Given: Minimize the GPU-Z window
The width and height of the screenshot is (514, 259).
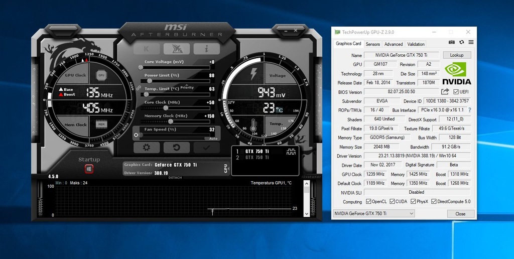Looking at the screenshot, I should click(434, 32).
